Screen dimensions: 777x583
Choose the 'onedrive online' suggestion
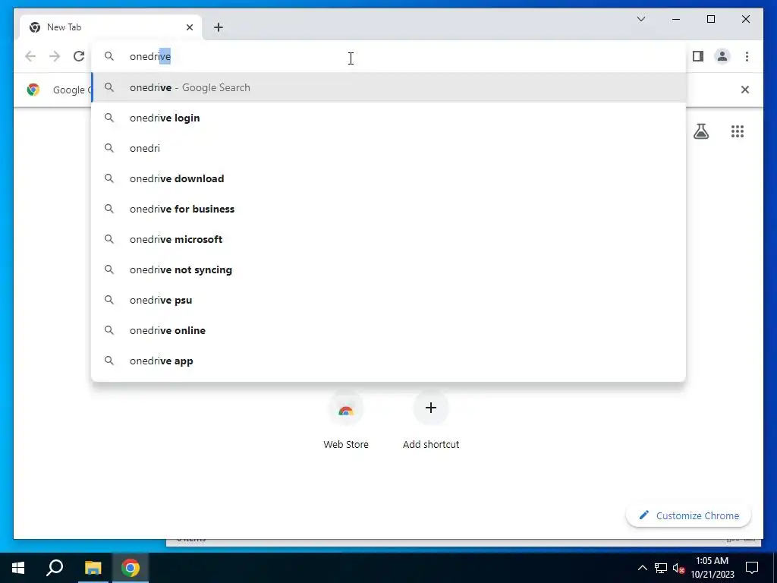pyautogui.click(x=388, y=330)
